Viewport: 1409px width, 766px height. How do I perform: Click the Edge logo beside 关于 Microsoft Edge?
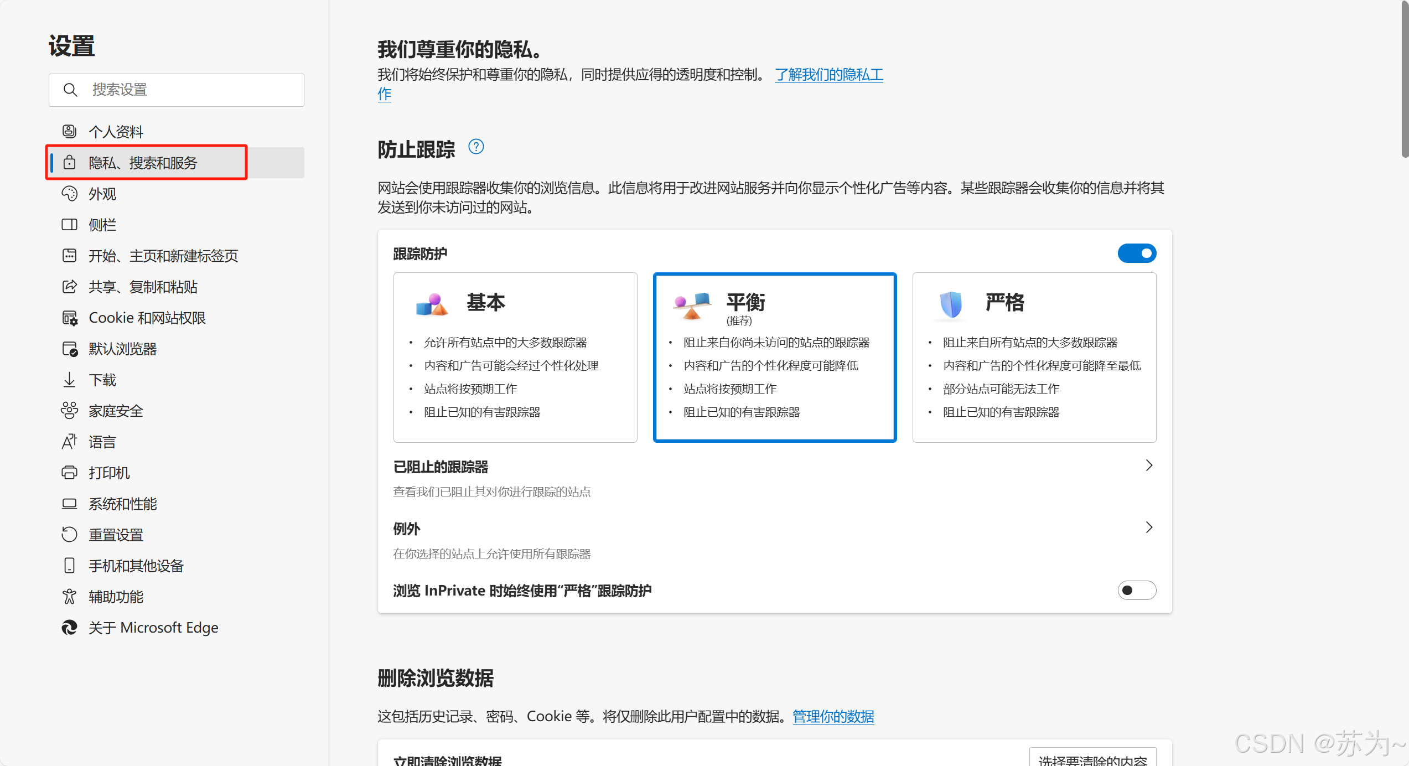click(x=69, y=628)
